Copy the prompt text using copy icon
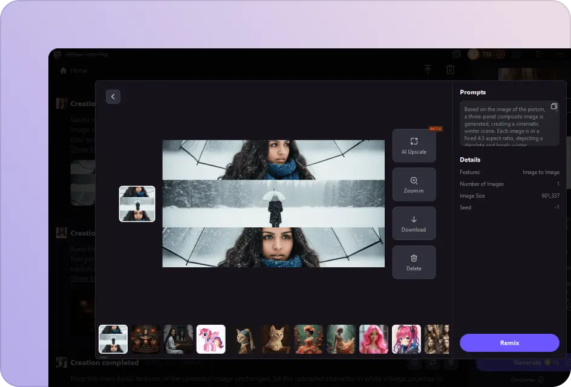The width and height of the screenshot is (571, 387). click(x=553, y=106)
